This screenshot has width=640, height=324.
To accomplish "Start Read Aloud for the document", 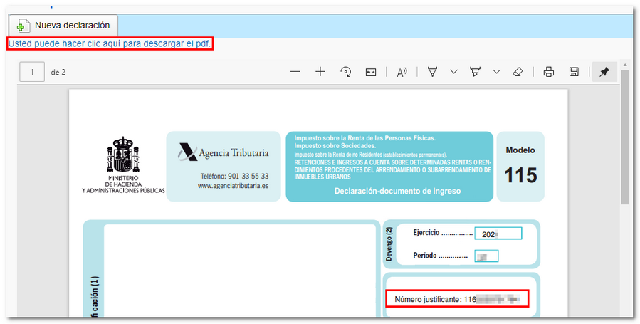I will (x=402, y=72).
